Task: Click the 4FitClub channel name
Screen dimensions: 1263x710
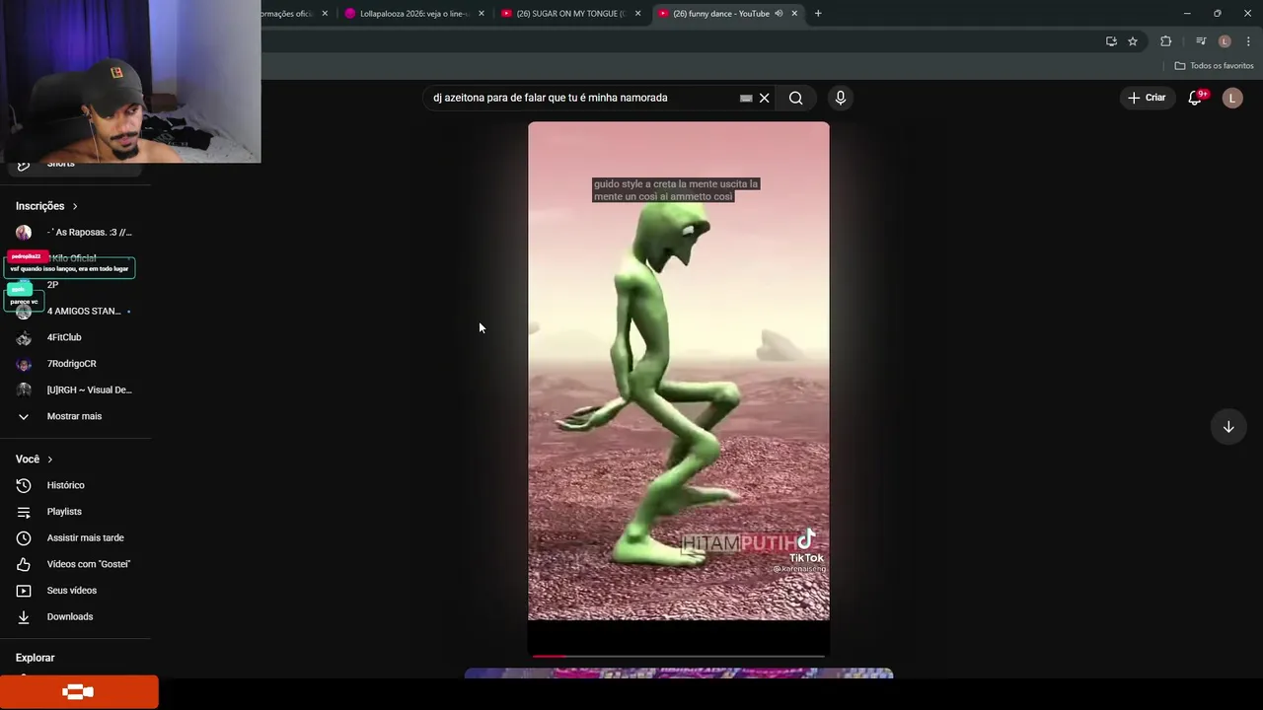Action: (64, 337)
